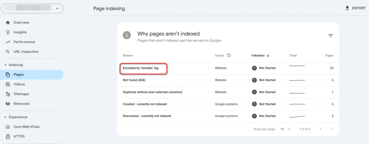Click the Performance trend icon
The height and width of the screenshot is (144, 369).
pos(8,42)
